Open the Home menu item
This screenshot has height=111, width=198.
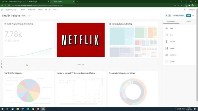pos(23,10)
